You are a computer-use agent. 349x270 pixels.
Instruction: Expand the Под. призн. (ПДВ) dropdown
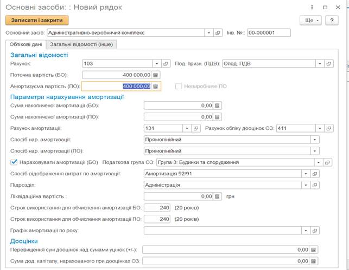point(320,64)
